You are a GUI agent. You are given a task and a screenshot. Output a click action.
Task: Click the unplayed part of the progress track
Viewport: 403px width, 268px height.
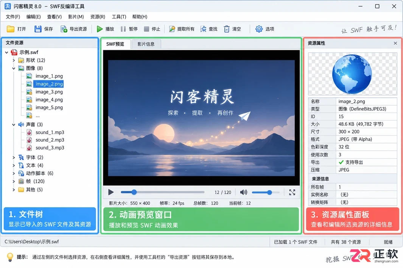[x=170, y=192]
